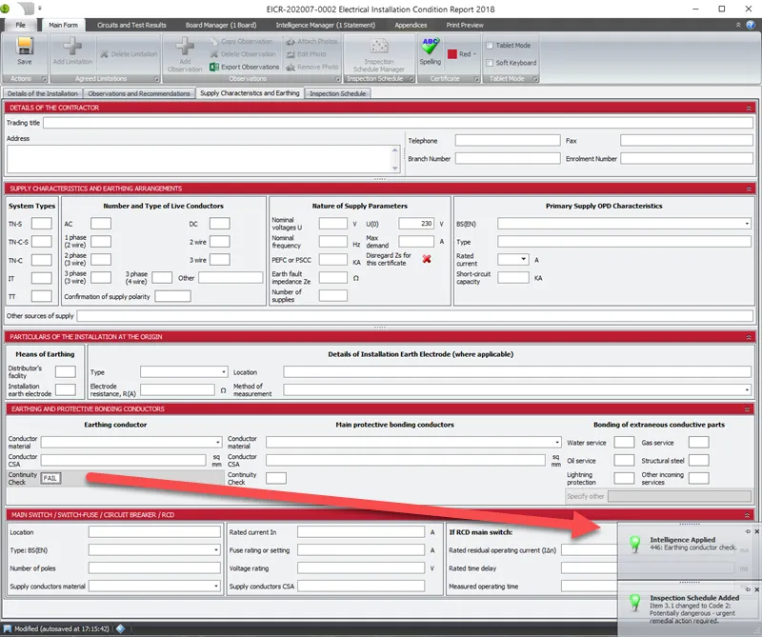Collapse the Details of the Contractor section
Image resolution: width=762 pixels, height=637 pixels.
click(749, 108)
